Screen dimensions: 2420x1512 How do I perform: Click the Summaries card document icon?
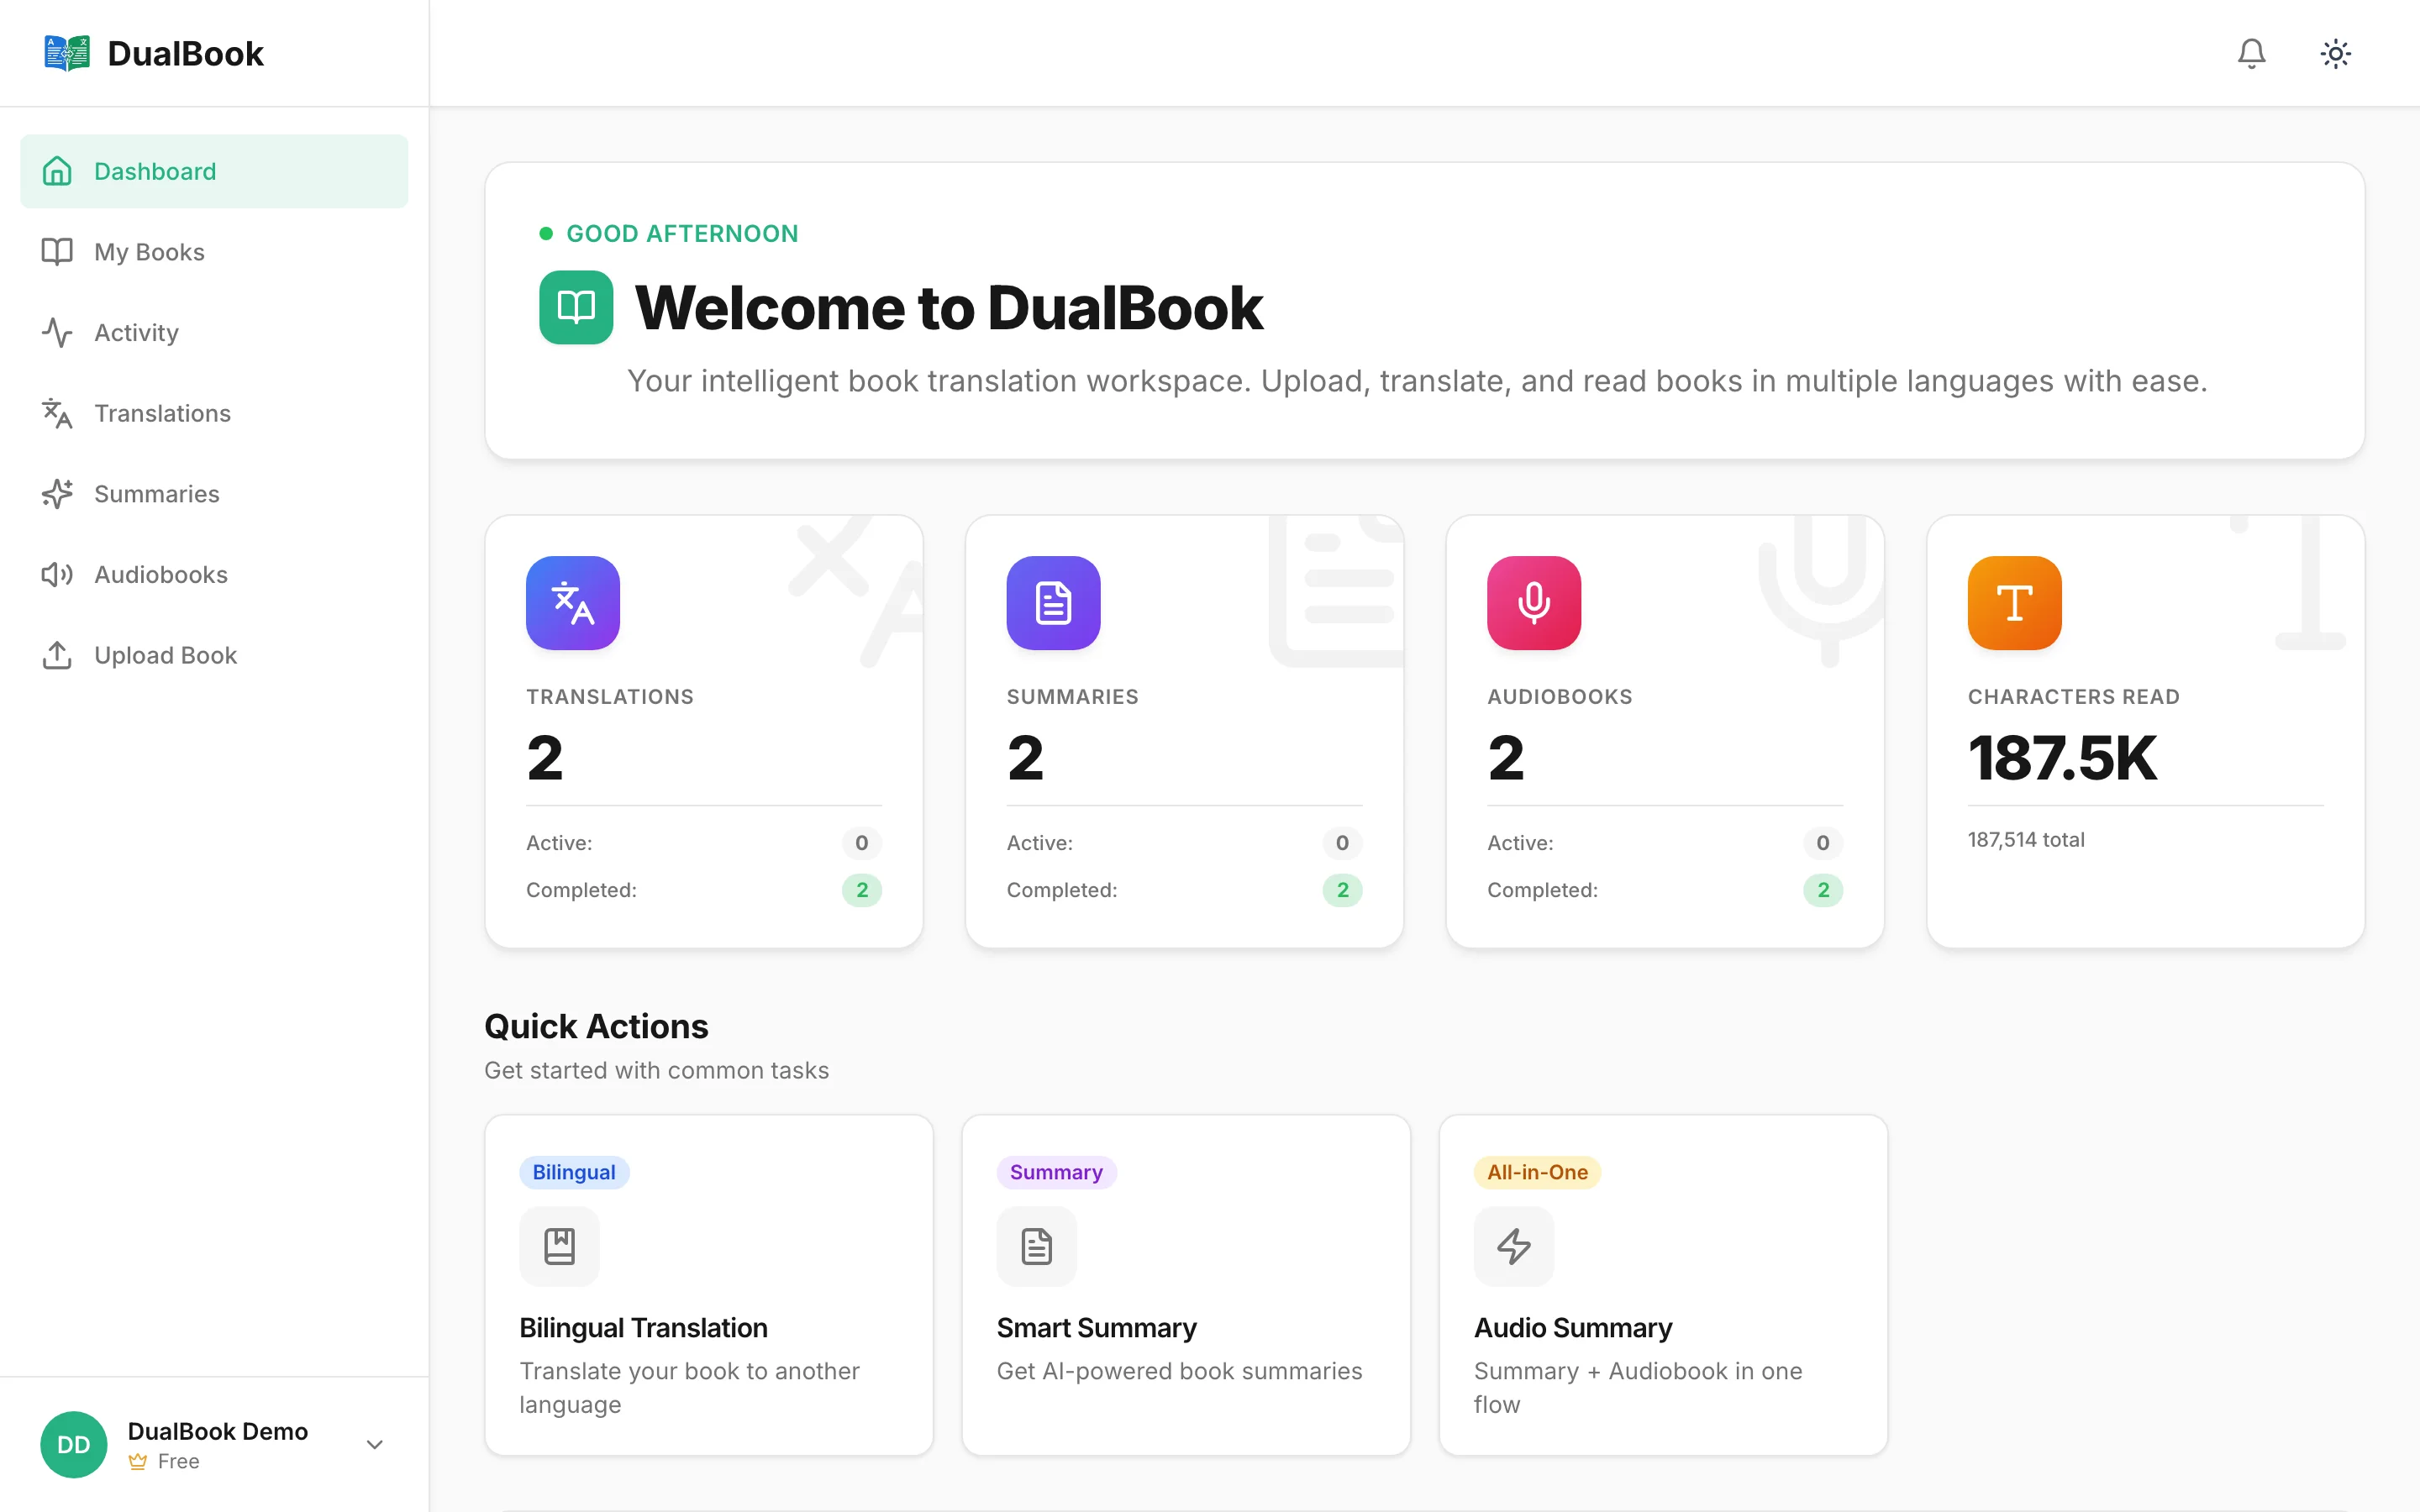(x=1053, y=603)
